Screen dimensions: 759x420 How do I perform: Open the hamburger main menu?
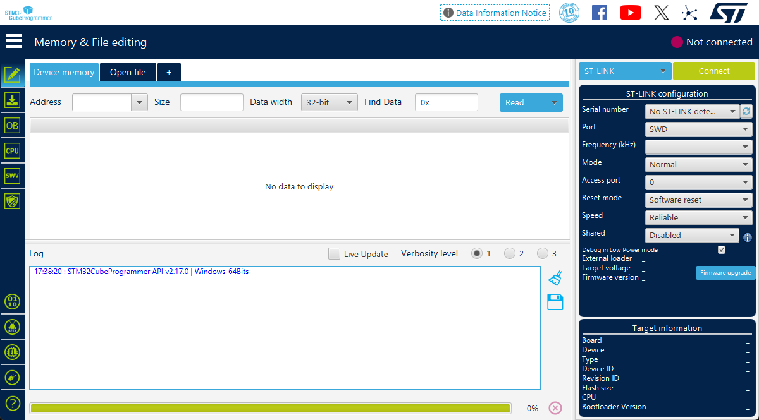[14, 42]
